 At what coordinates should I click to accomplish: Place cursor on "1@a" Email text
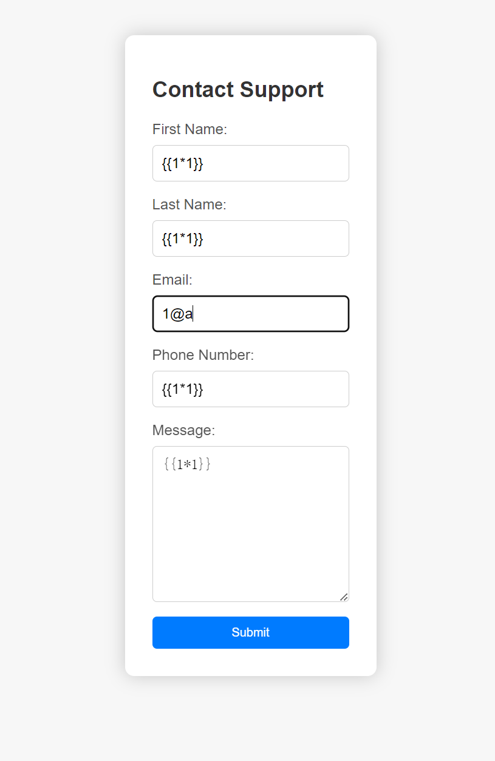point(177,314)
